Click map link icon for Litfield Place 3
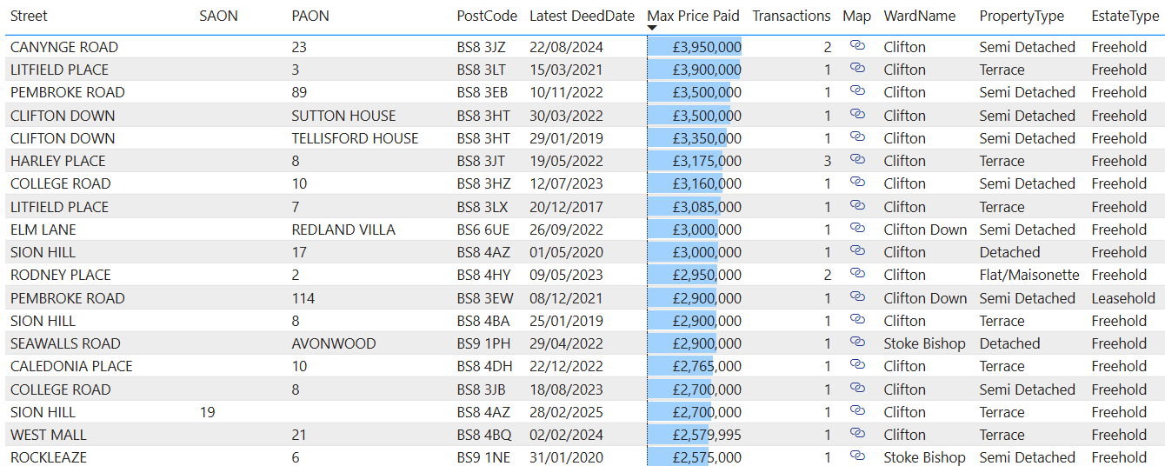Viewport: 1165px width, 466px height. click(856, 69)
